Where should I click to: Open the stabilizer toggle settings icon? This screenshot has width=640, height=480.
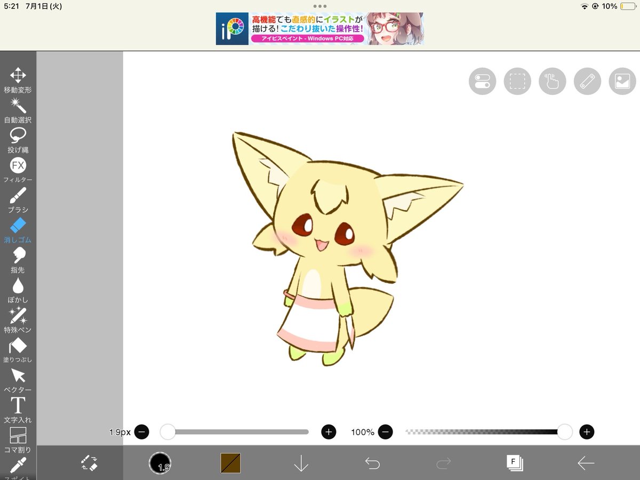pos(482,81)
